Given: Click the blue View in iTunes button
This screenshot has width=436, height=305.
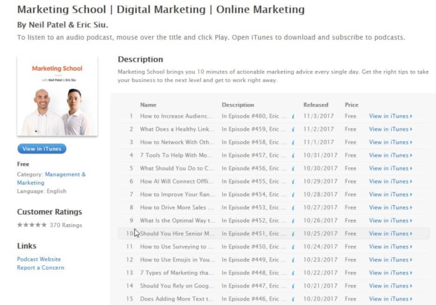Looking at the screenshot, I should tap(42, 149).
